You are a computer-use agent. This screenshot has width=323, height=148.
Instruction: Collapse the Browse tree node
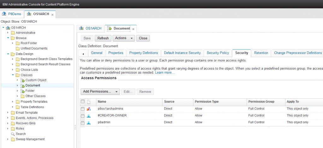point(8,38)
